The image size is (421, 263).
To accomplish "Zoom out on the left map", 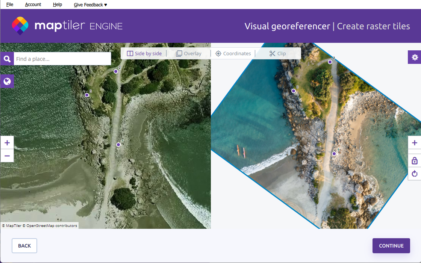I will (x=7, y=156).
